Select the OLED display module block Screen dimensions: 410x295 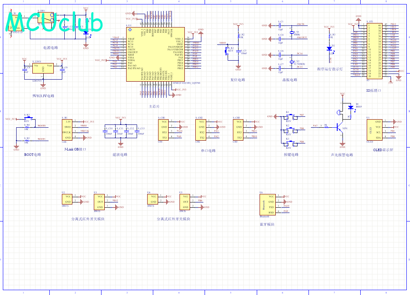pyautogui.click(x=374, y=130)
